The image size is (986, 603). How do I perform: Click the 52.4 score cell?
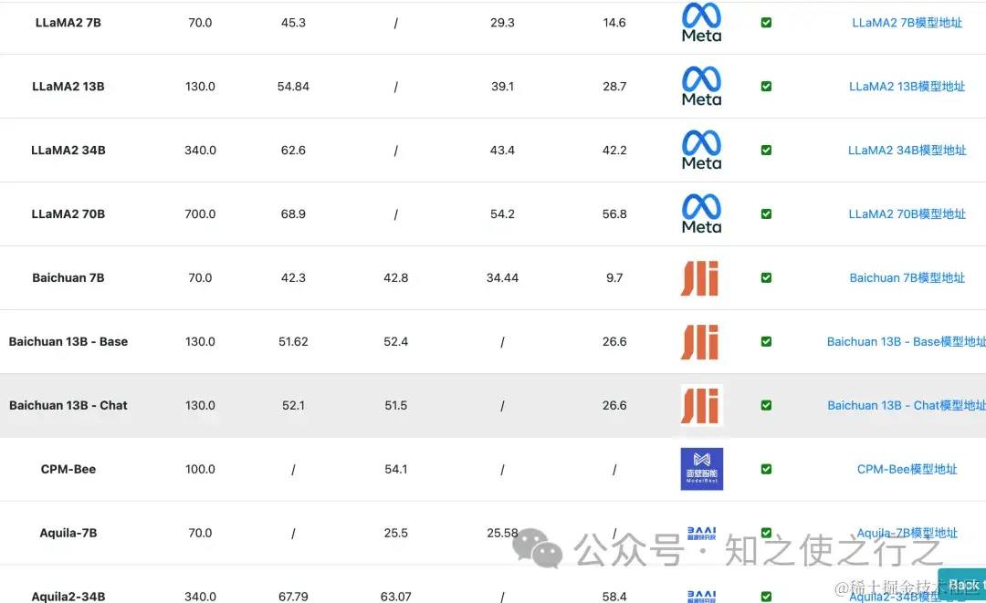pos(395,342)
